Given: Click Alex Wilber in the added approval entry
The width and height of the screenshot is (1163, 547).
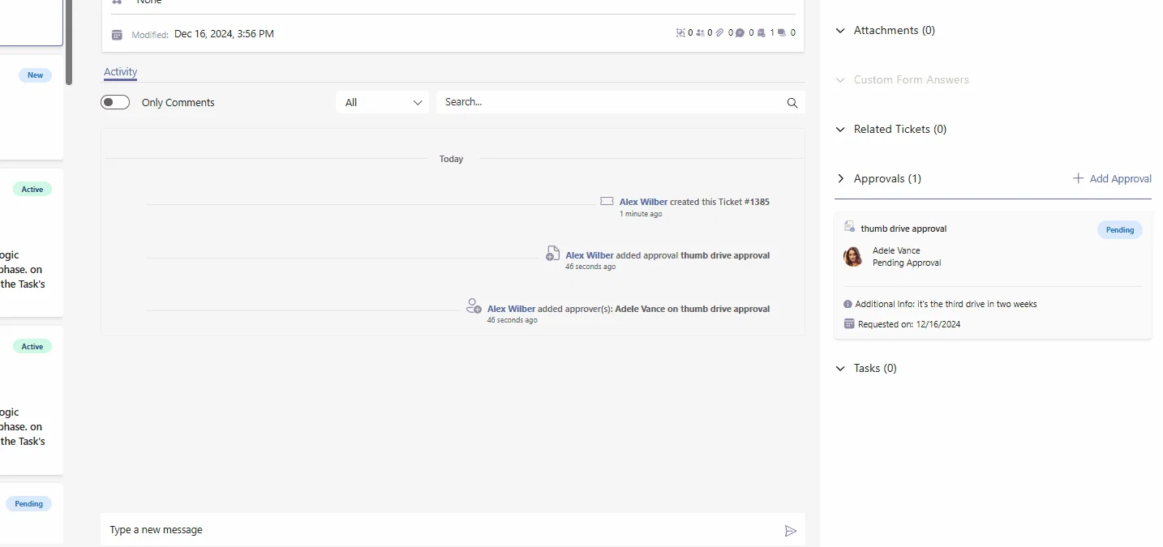Looking at the screenshot, I should pyautogui.click(x=590, y=255).
